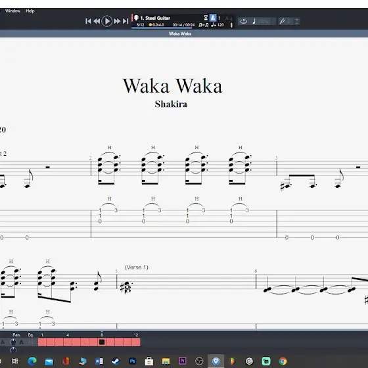Open FL Studio from the taskbar
The height and width of the screenshot is (368, 368).
tap(233, 361)
